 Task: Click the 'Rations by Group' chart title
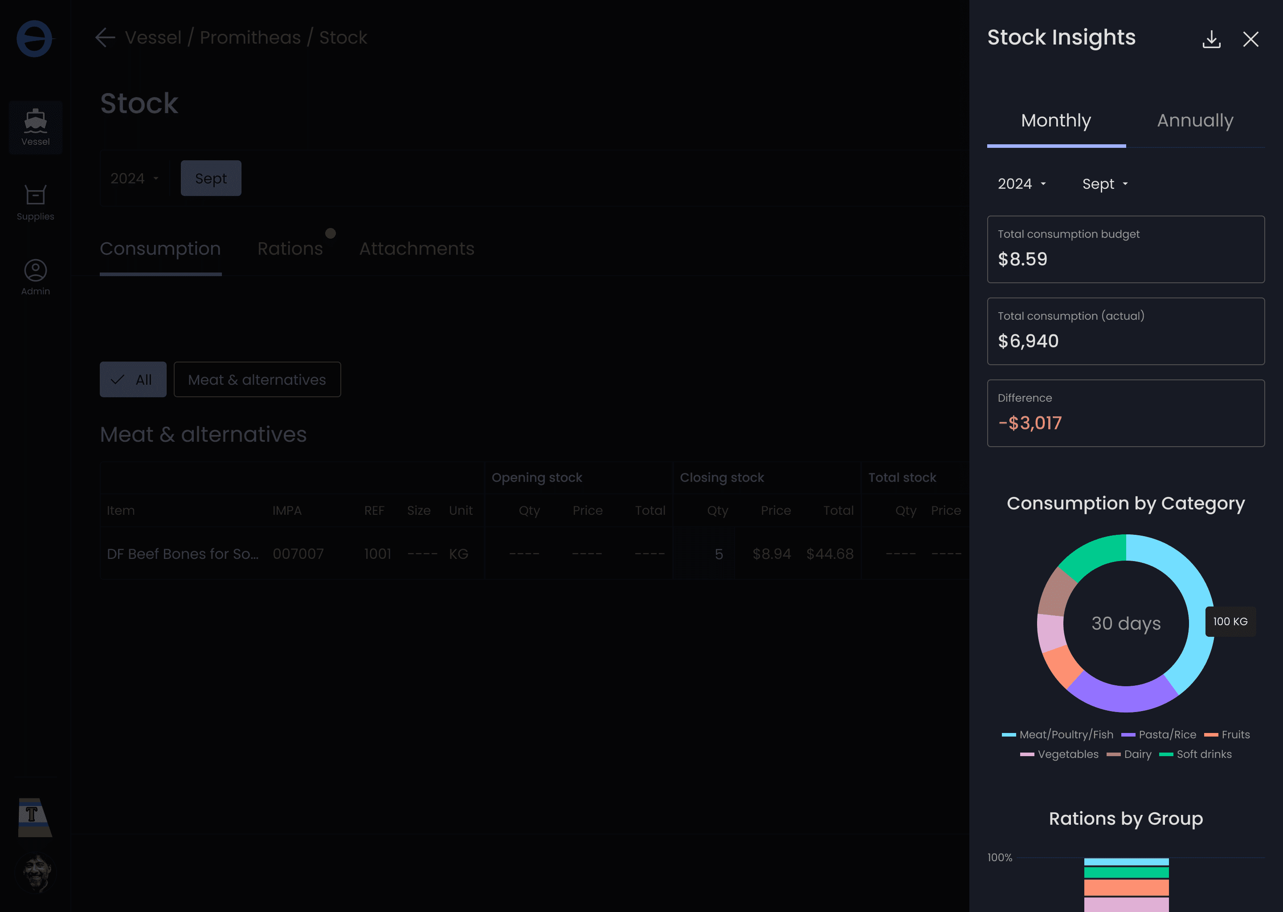[1126, 819]
